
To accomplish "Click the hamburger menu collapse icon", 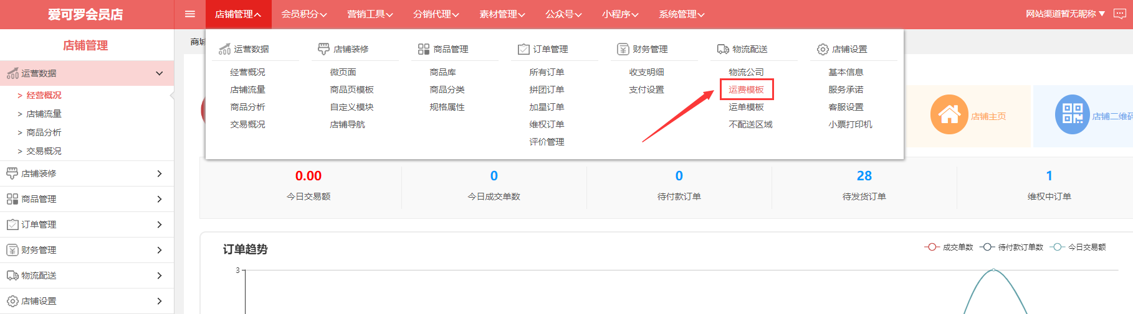I will click(190, 14).
